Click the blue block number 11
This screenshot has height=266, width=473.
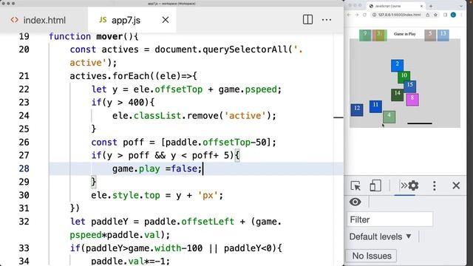[375, 106]
